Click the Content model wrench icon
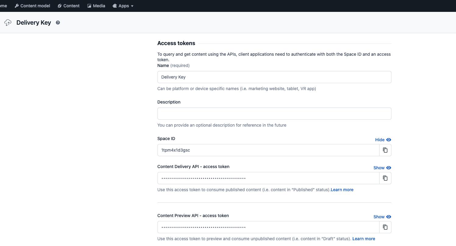 17,5
